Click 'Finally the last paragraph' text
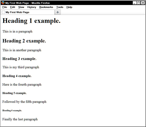Screen dimensions: 146x127 pos(20,119)
